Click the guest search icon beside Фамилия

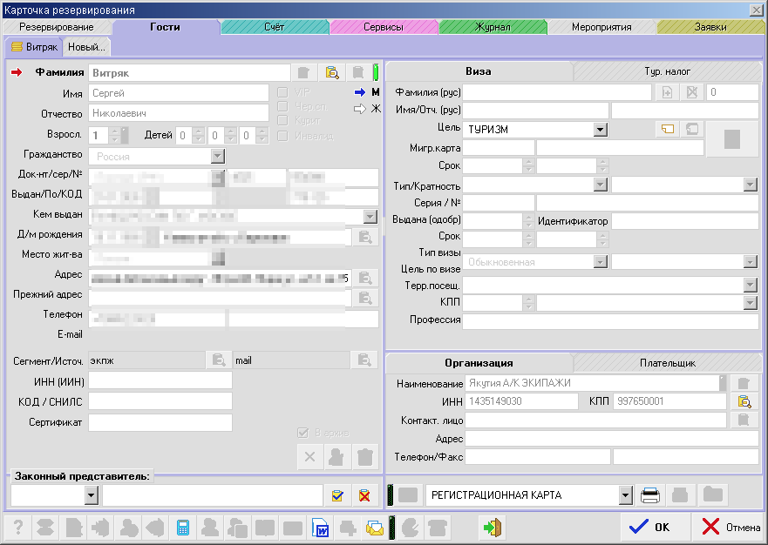click(331, 72)
